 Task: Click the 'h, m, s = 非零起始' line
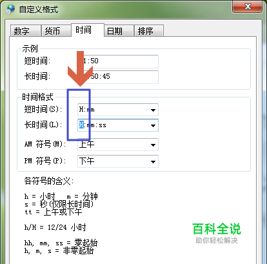(x=59, y=250)
